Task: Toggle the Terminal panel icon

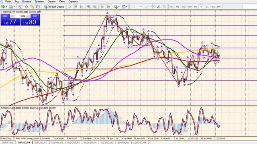Action: pyautogui.click(x=38, y=7)
